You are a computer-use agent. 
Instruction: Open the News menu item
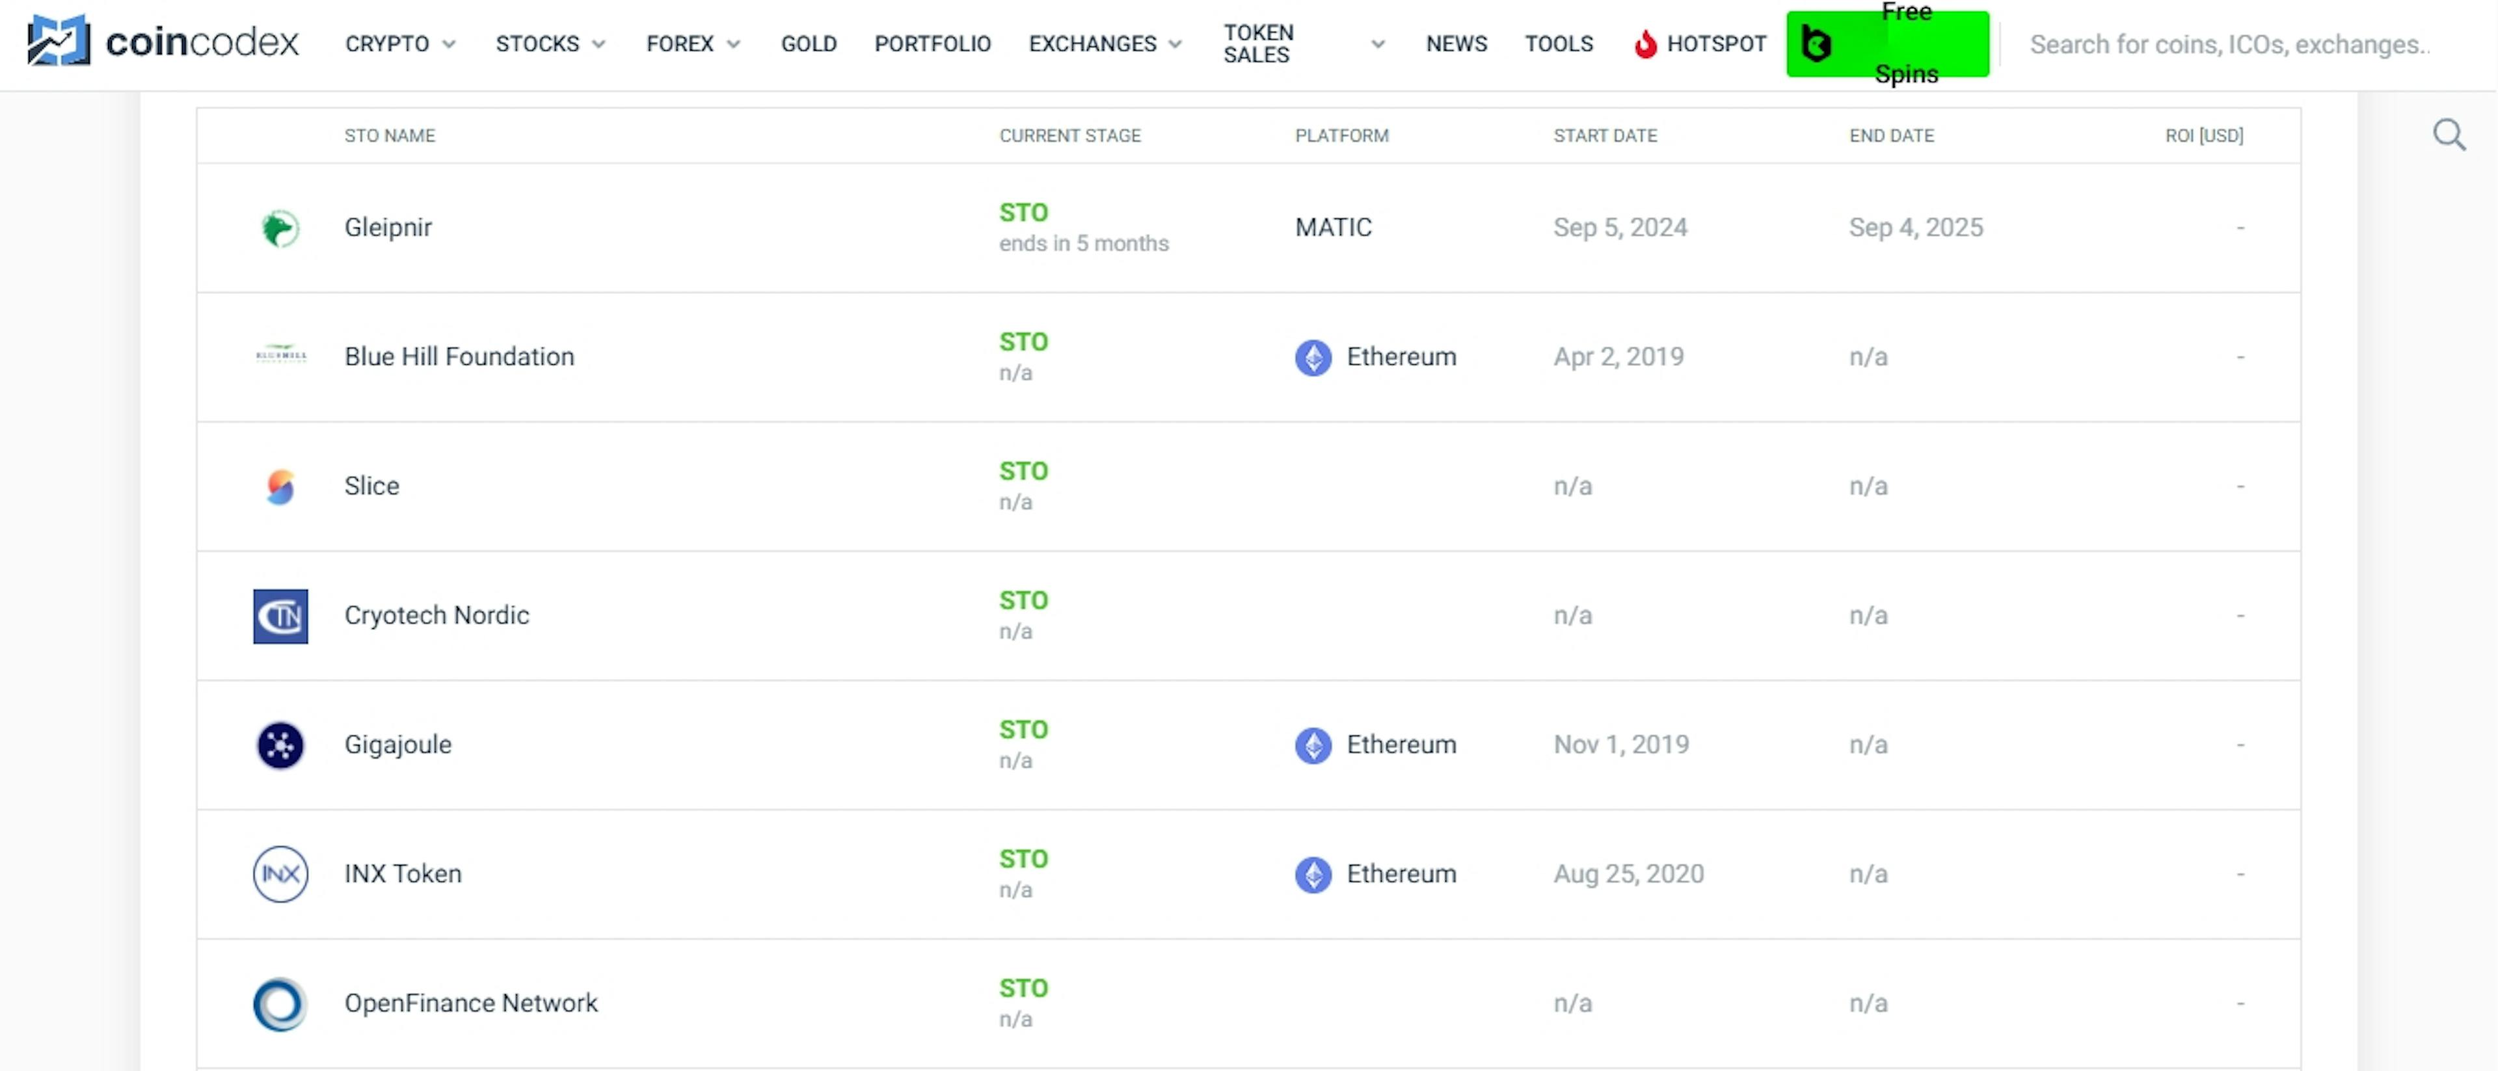tap(1456, 45)
